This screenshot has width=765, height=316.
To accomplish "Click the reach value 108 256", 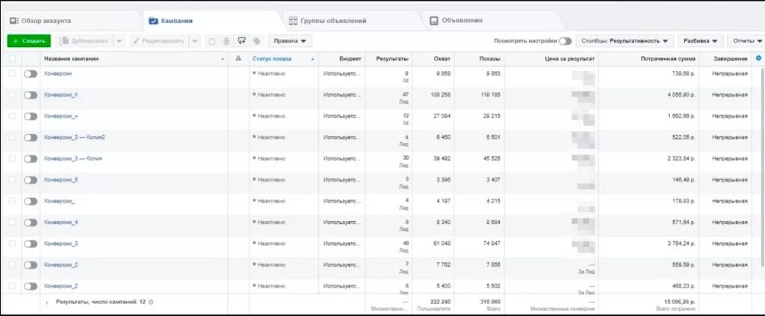I will coord(440,95).
